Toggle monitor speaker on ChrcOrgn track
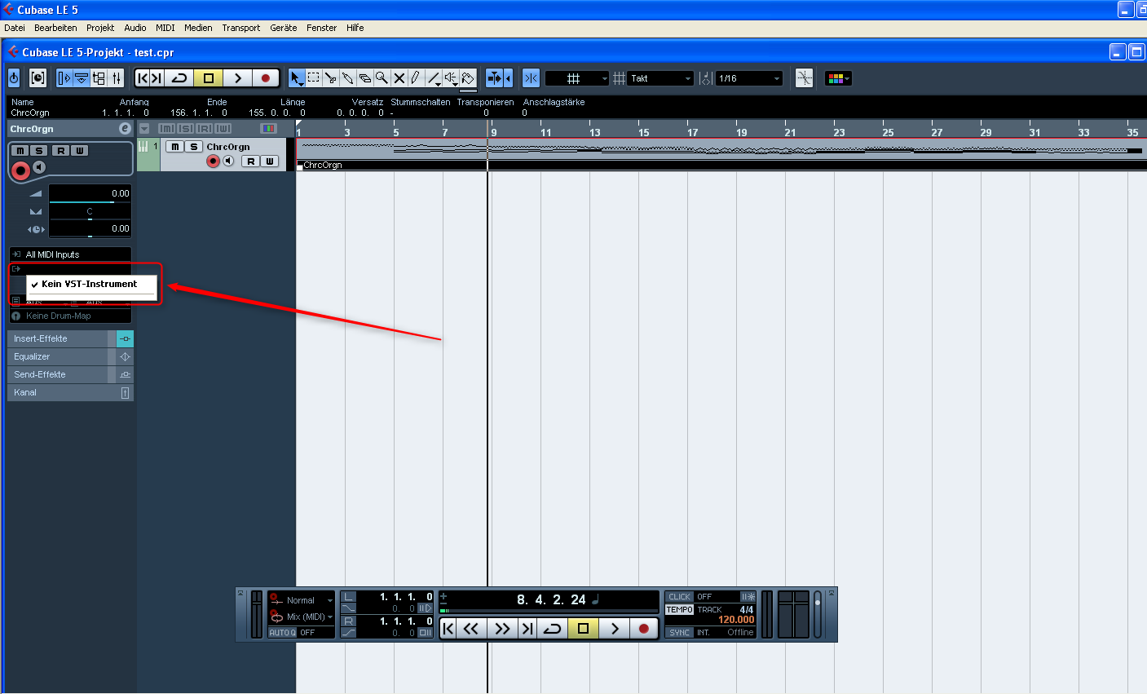This screenshot has height=694, width=1147. [228, 161]
